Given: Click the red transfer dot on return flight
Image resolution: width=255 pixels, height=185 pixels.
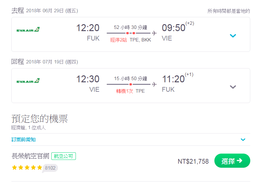Looking at the screenshot, I should point(131,84).
